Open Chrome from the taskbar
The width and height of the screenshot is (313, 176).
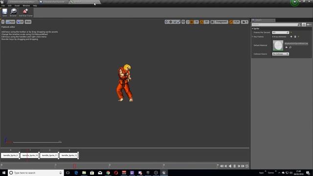[x=108, y=173]
